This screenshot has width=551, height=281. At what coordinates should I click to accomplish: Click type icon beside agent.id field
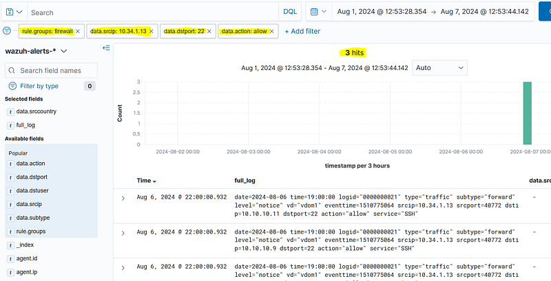click(10, 258)
